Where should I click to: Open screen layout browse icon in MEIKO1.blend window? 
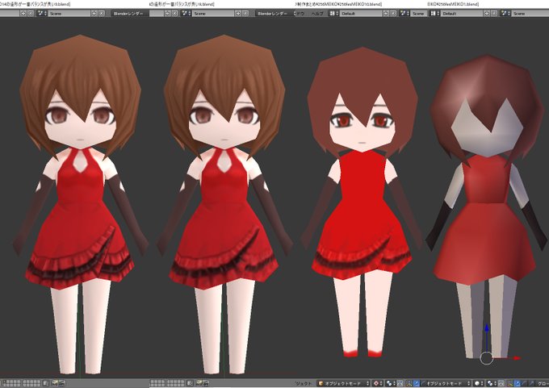[434, 13]
